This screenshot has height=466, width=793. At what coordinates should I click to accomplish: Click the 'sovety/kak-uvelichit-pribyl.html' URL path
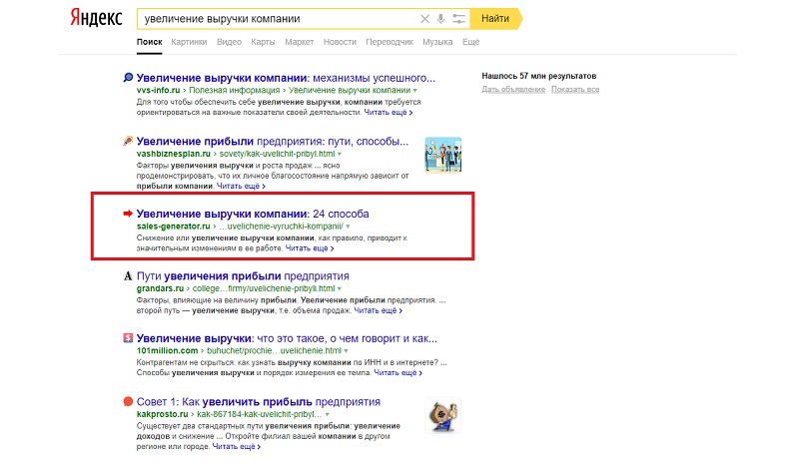point(277,154)
